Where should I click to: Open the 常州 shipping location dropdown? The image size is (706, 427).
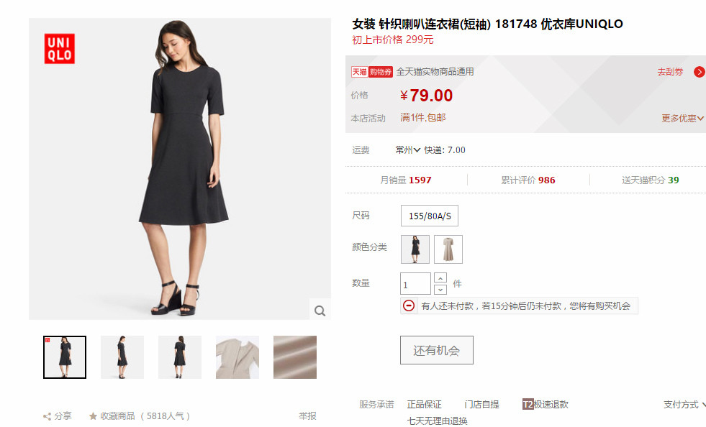coord(407,150)
